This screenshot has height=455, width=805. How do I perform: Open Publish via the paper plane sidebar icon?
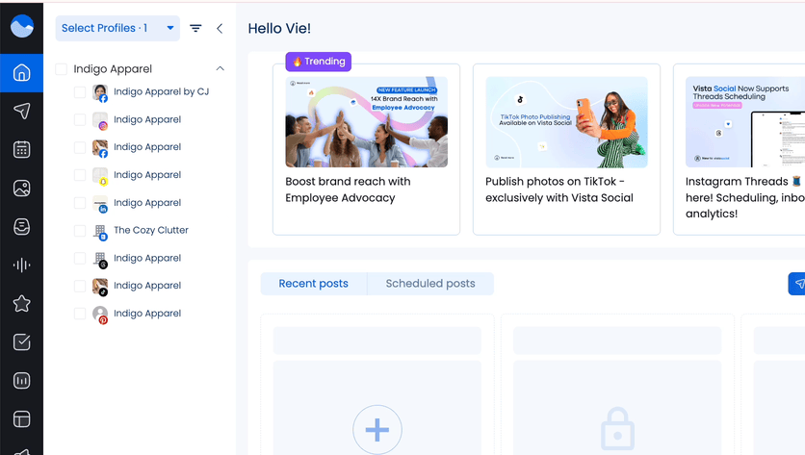pyautogui.click(x=21, y=111)
